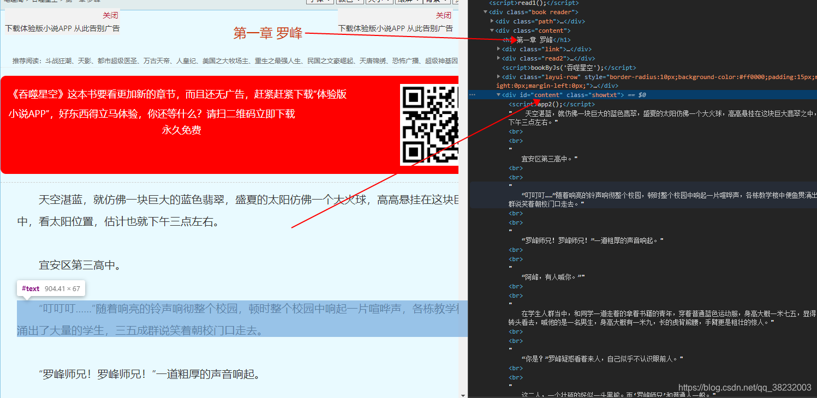Close the right app download ad via 关闭
Image resolution: width=817 pixels, height=398 pixels.
coord(444,15)
